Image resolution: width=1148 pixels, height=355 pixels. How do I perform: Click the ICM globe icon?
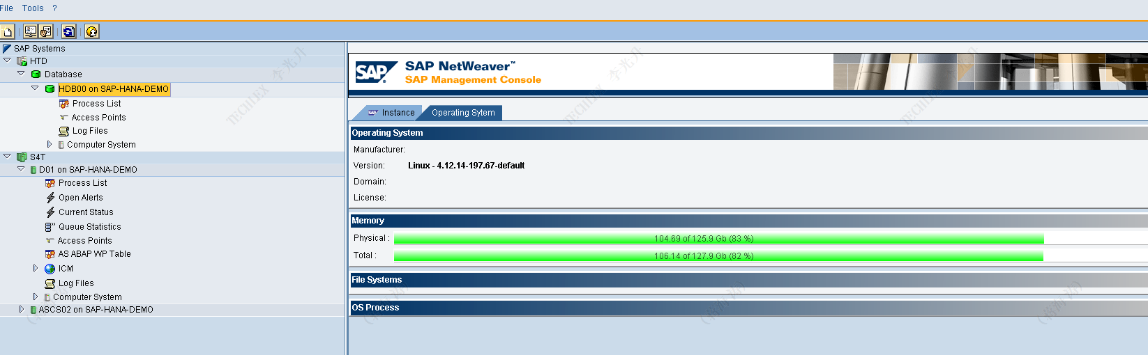50,269
